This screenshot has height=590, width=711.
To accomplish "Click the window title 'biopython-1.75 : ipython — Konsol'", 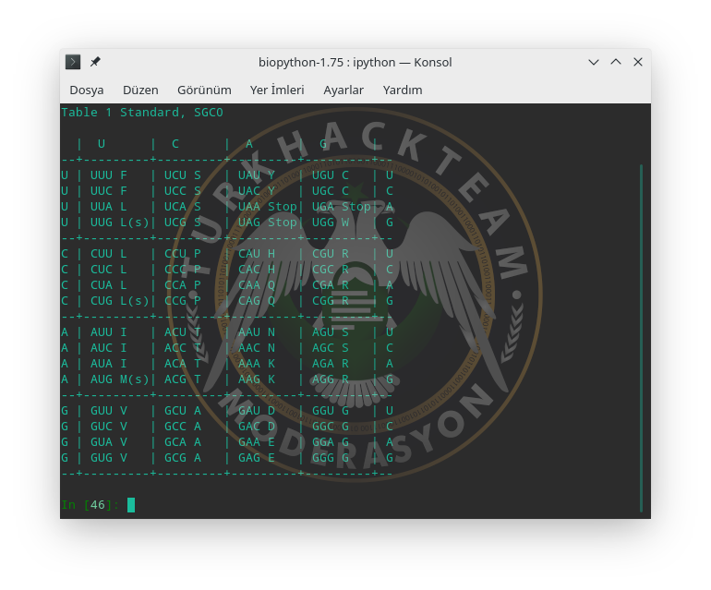I will tap(355, 62).
